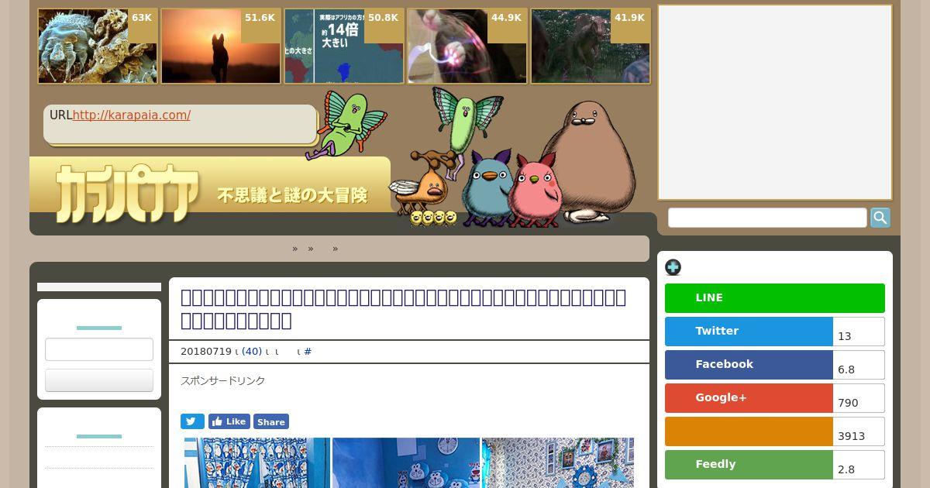Click the Google+ count 790
Screen dimensions: 930x488
click(859, 398)
